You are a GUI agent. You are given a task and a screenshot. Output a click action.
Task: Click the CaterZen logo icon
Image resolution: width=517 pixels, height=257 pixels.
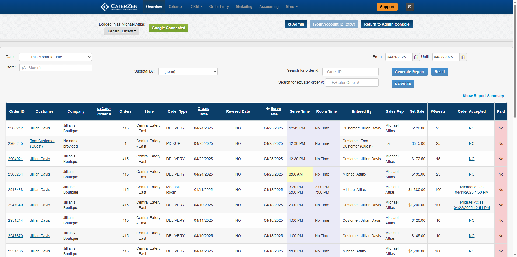click(104, 7)
